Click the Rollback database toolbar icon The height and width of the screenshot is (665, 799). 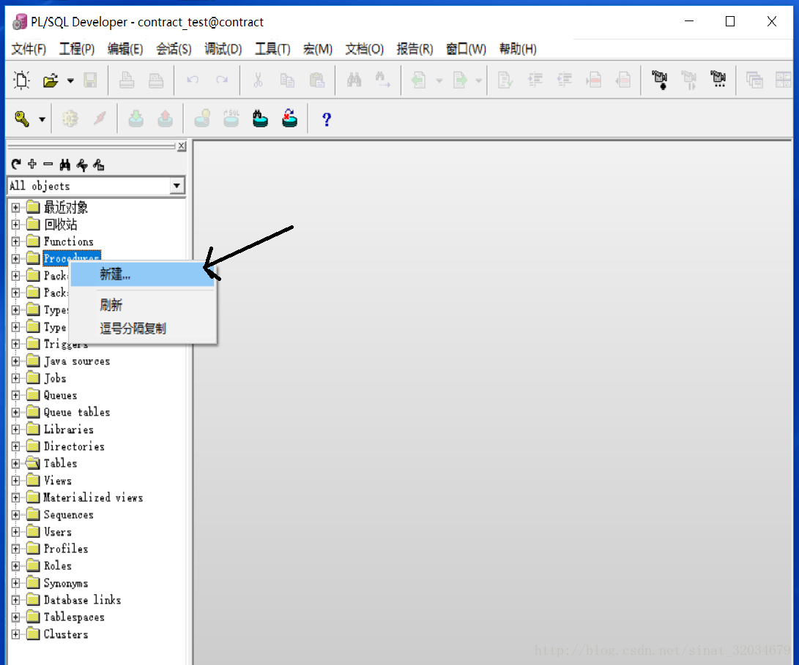(165, 119)
